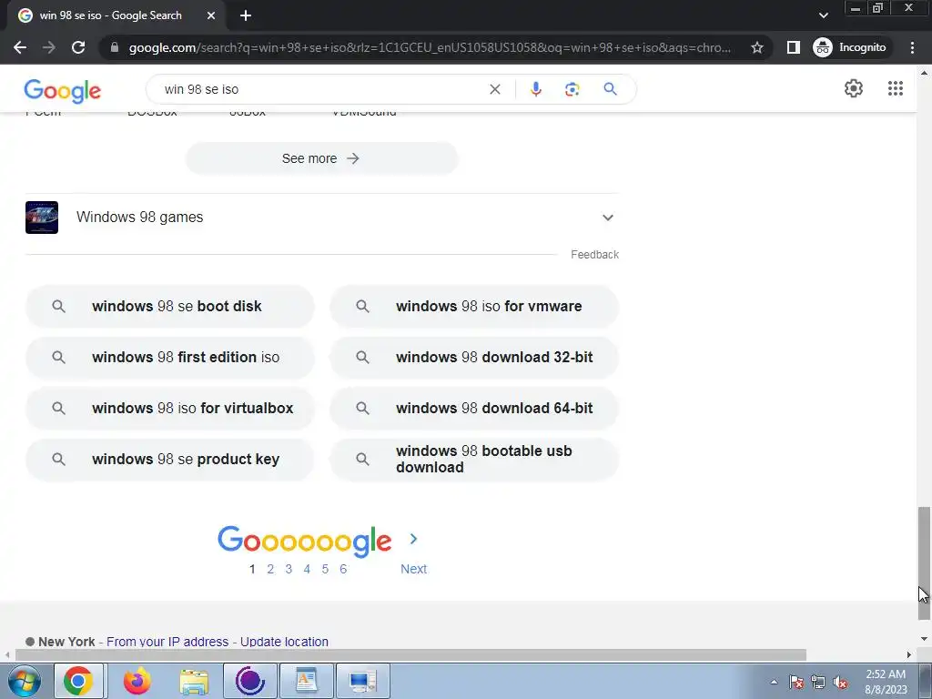Open new tab with the plus button

pos(246,15)
